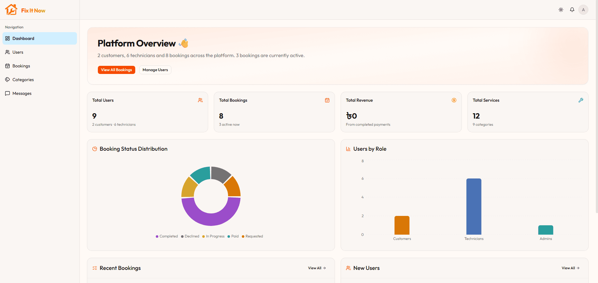Image resolution: width=598 pixels, height=283 pixels.
Task: Toggle the In Progress legend item
Action: [x=213, y=236]
